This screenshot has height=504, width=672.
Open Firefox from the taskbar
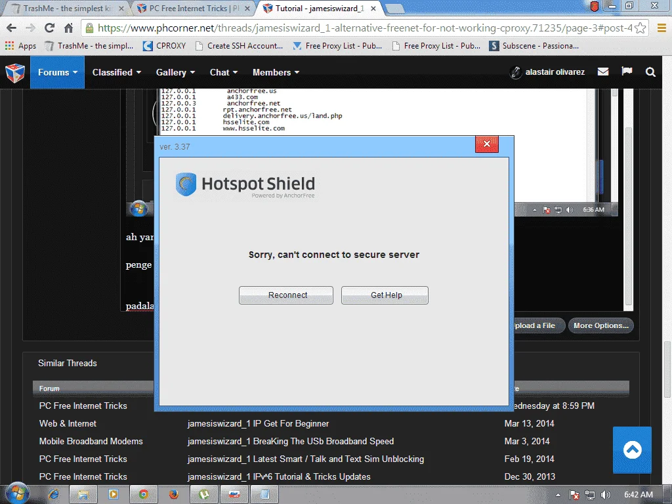pyautogui.click(x=173, y=495)
